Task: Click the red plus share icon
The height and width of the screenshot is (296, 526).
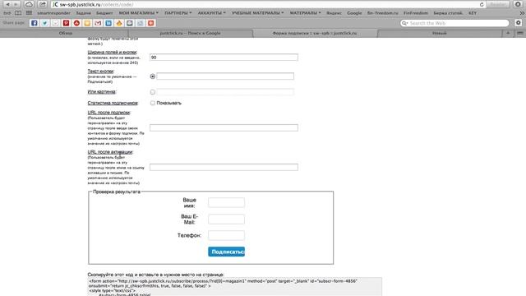Action: point(151,23)
